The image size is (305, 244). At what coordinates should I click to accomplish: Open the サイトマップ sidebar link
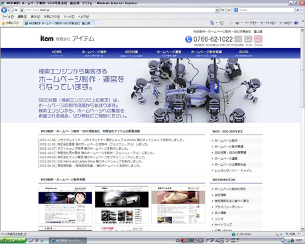coord(223,225)
